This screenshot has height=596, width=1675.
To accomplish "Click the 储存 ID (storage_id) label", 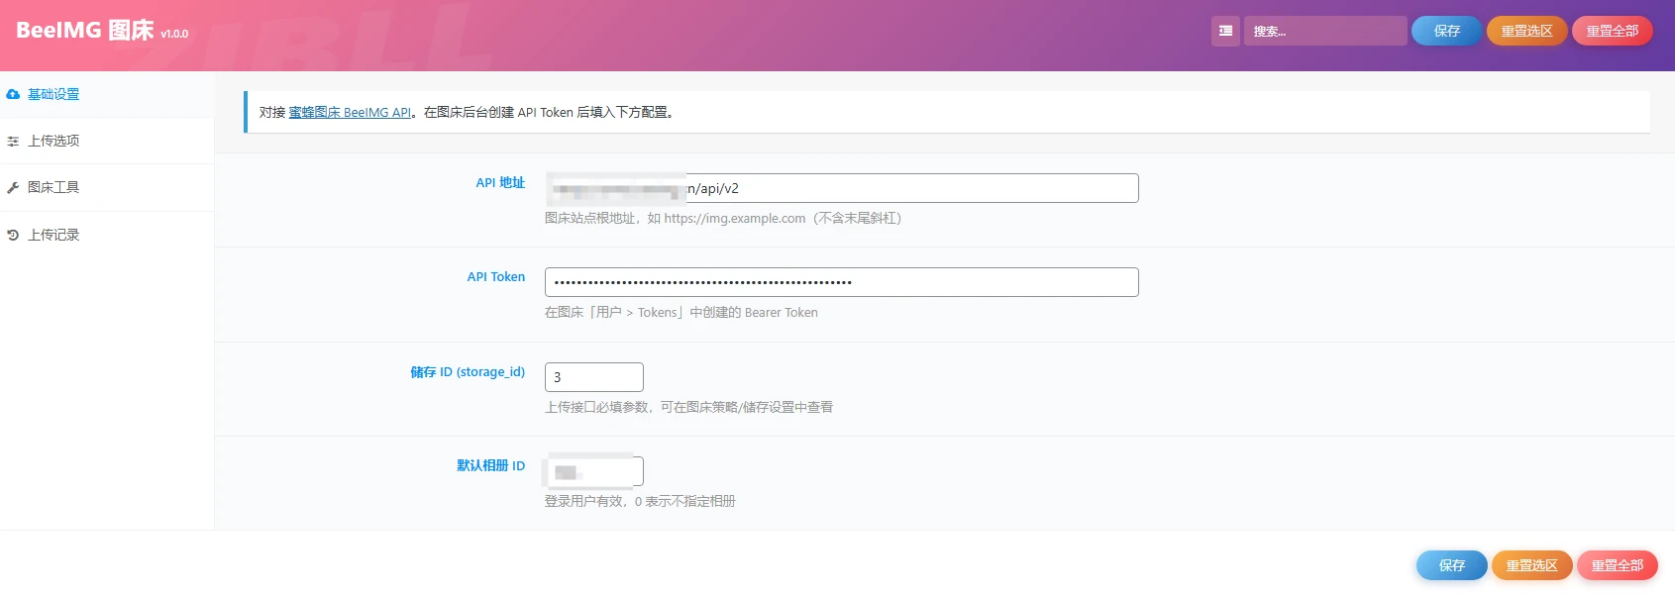I will (x=468, y=371).
